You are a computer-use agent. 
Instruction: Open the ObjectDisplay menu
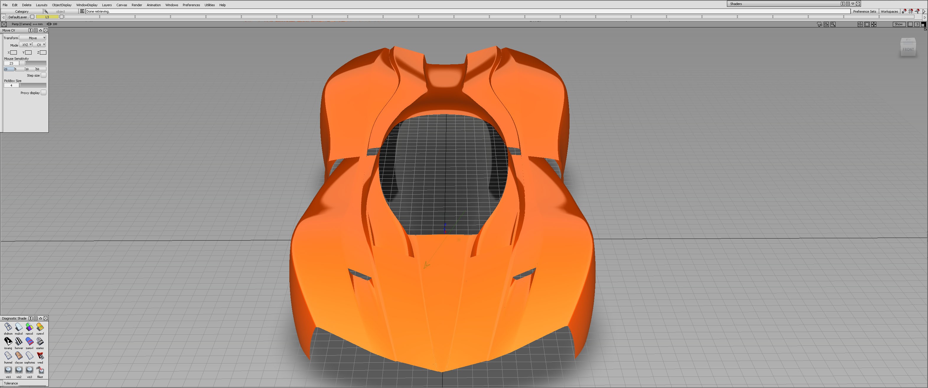click(62, 5)
